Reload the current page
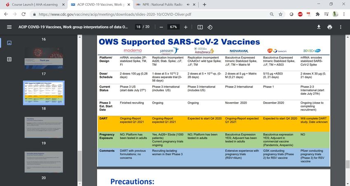This screenshot has height=186, width=350. (23, 14)
